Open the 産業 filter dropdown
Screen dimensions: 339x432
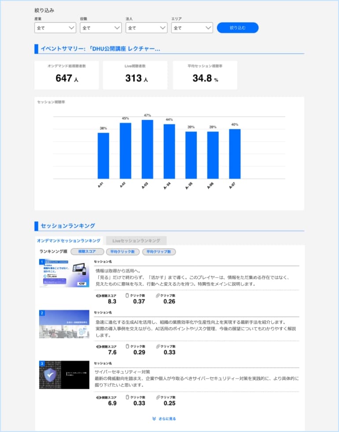55,28
